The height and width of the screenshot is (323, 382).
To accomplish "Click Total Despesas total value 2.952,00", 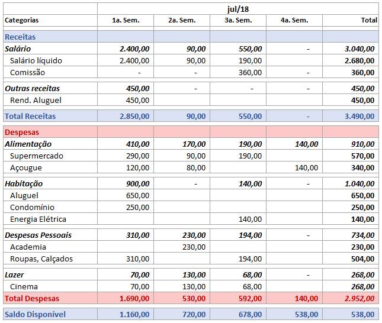I will (x=359, y=298).
